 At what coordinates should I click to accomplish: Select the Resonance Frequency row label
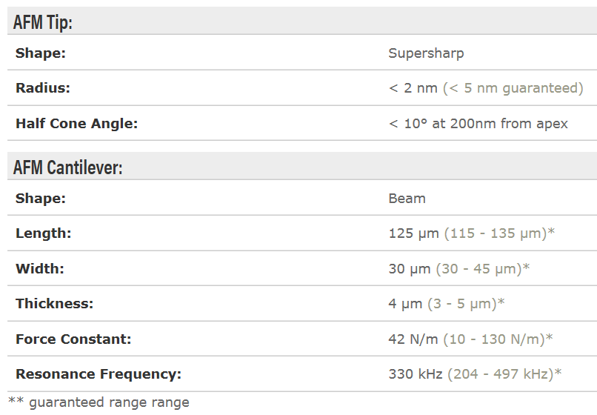[x=99, y=374]
